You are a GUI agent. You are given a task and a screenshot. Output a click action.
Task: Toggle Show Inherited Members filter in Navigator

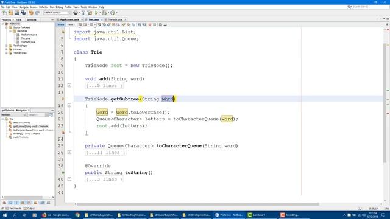[4, 203]
